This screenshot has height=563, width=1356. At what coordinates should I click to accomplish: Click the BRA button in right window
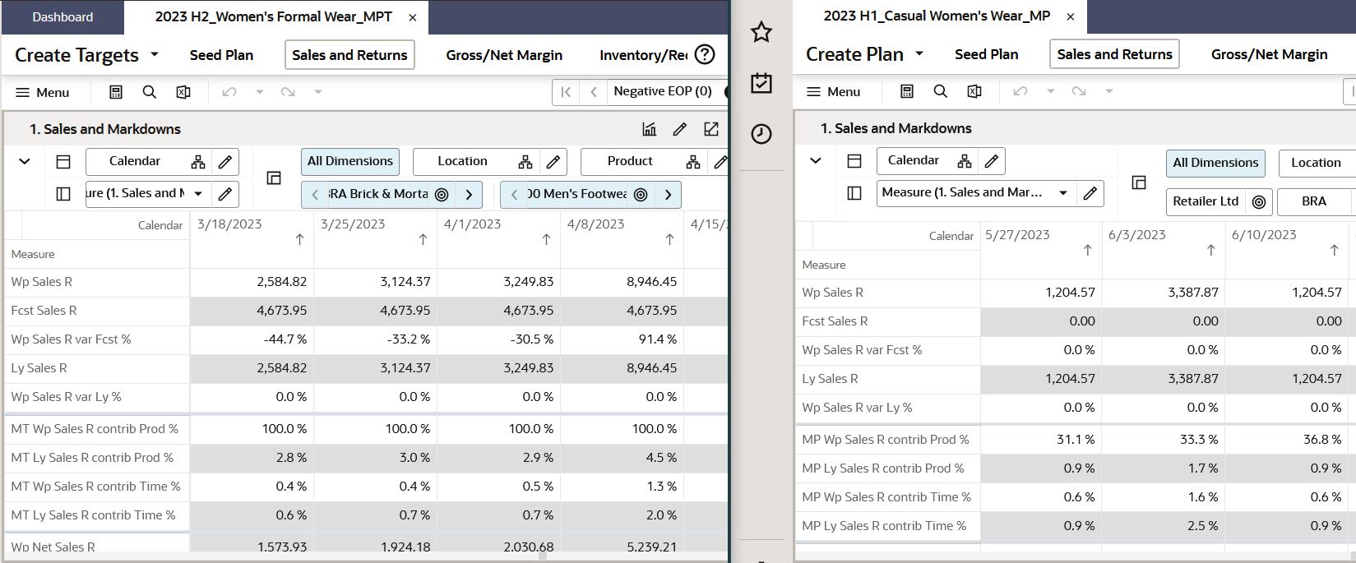[x=1314, y=201]
